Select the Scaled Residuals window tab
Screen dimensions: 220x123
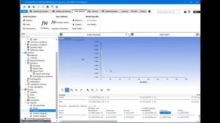(x=93, y=35)
